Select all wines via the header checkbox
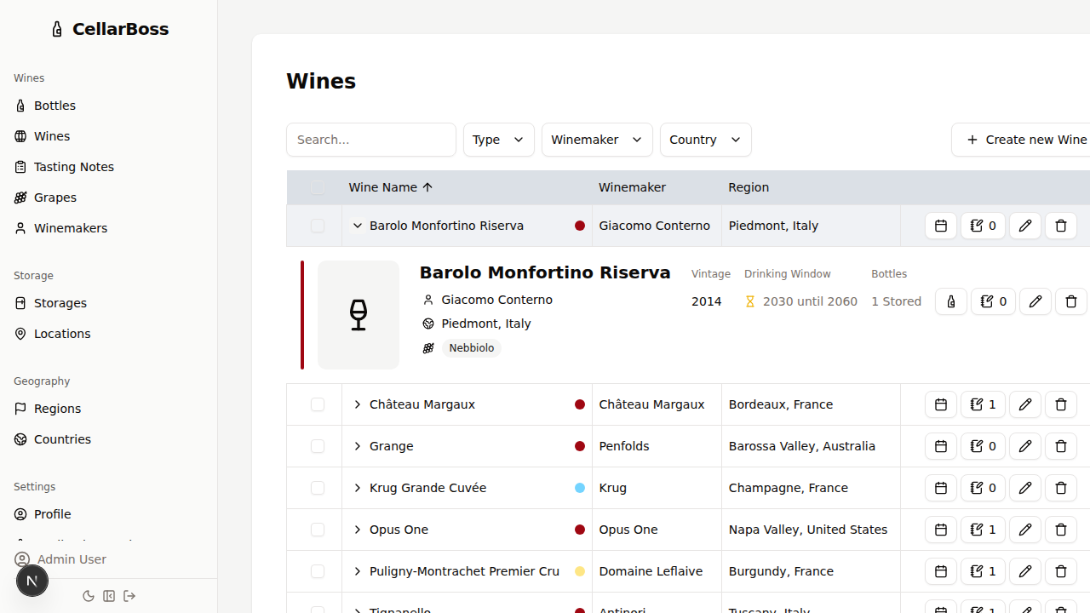The width and height of the screenshot is (1090, 613). tap(318, 187)
